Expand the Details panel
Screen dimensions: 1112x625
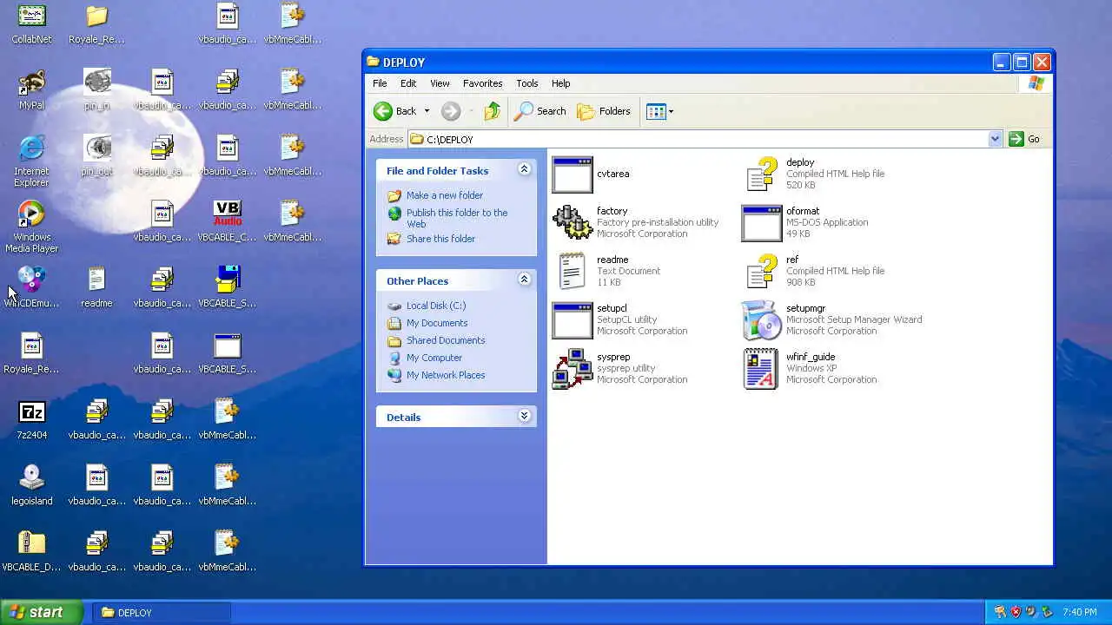524,416
